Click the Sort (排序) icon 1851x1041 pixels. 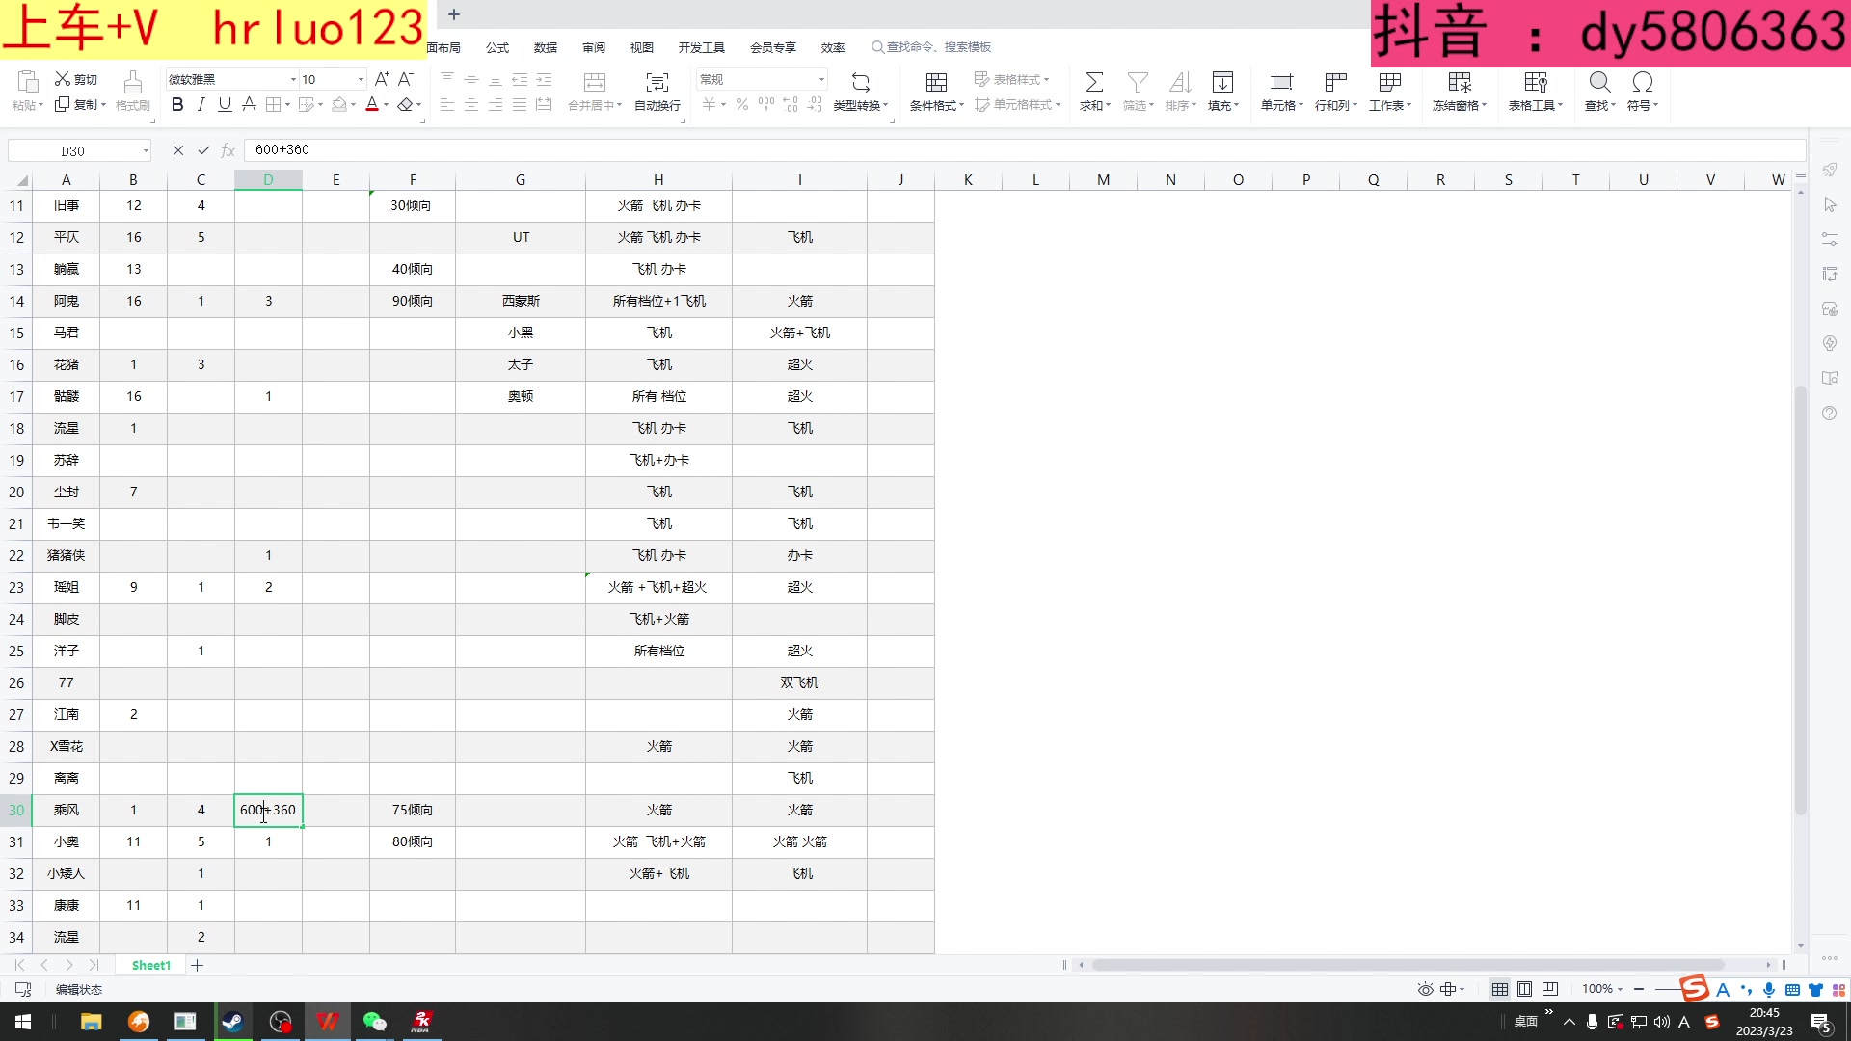tap(1180, 82)
